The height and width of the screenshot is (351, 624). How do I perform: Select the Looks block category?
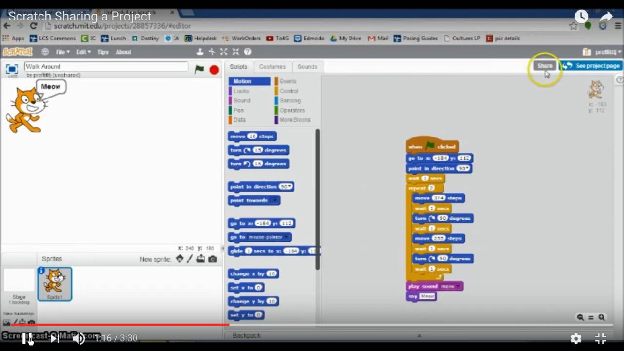click(x=241, y=91)
